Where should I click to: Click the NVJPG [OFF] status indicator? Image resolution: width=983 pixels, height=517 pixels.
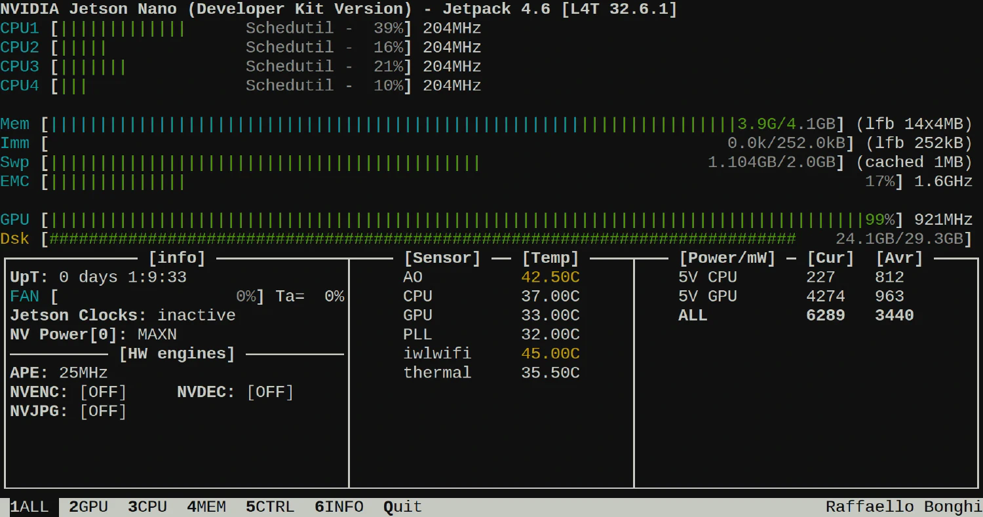(103, 412)
